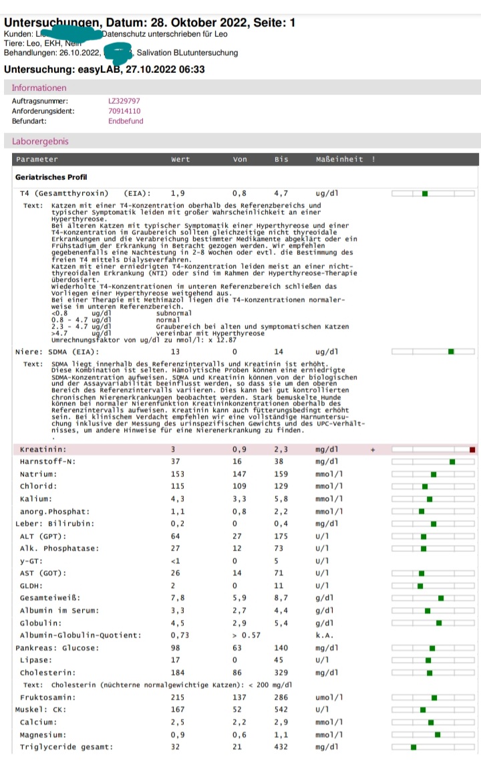
Task: Select the Bilirubin value '0,2'
Action: point(177,524)
